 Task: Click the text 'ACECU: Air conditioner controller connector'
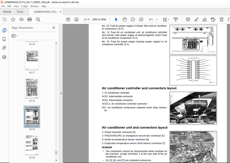124,104
